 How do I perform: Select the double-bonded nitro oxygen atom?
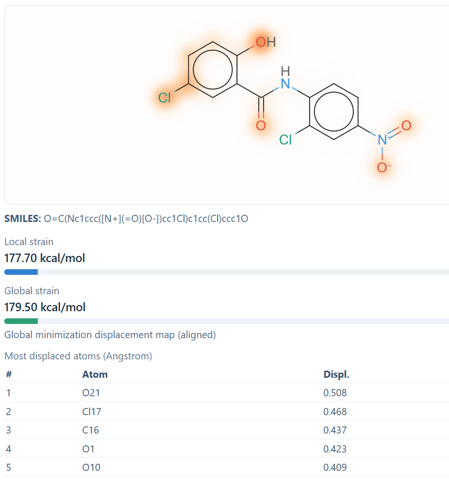click(x=406, y=125)
